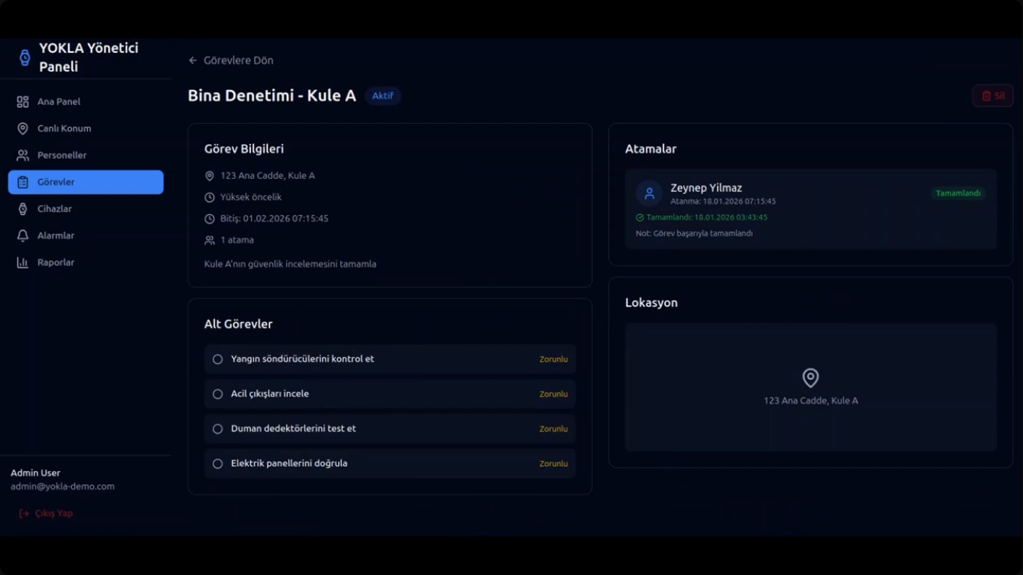Screen dimensions: 1023x575
Task: Click the back arrow beside Görevlere Dön
Action: (x=193, y=60)
